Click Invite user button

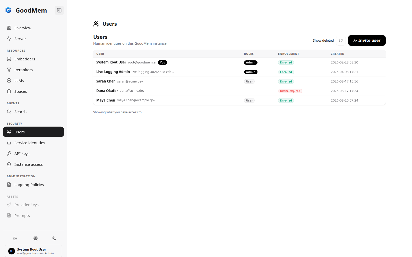coord(367,41)
